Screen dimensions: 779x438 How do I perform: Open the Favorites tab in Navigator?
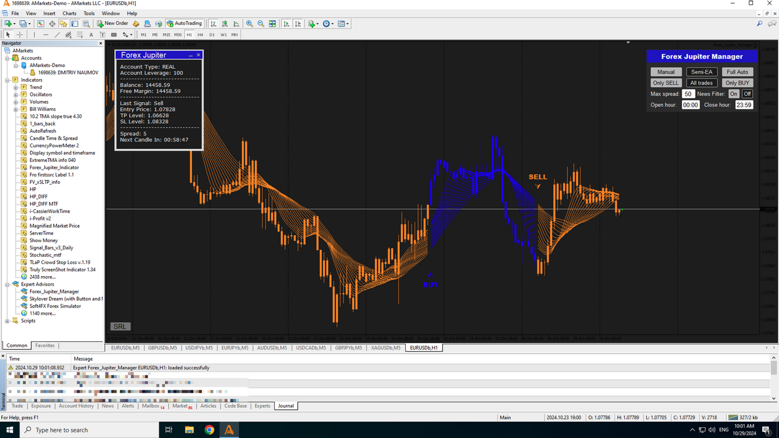click(45, 346)
